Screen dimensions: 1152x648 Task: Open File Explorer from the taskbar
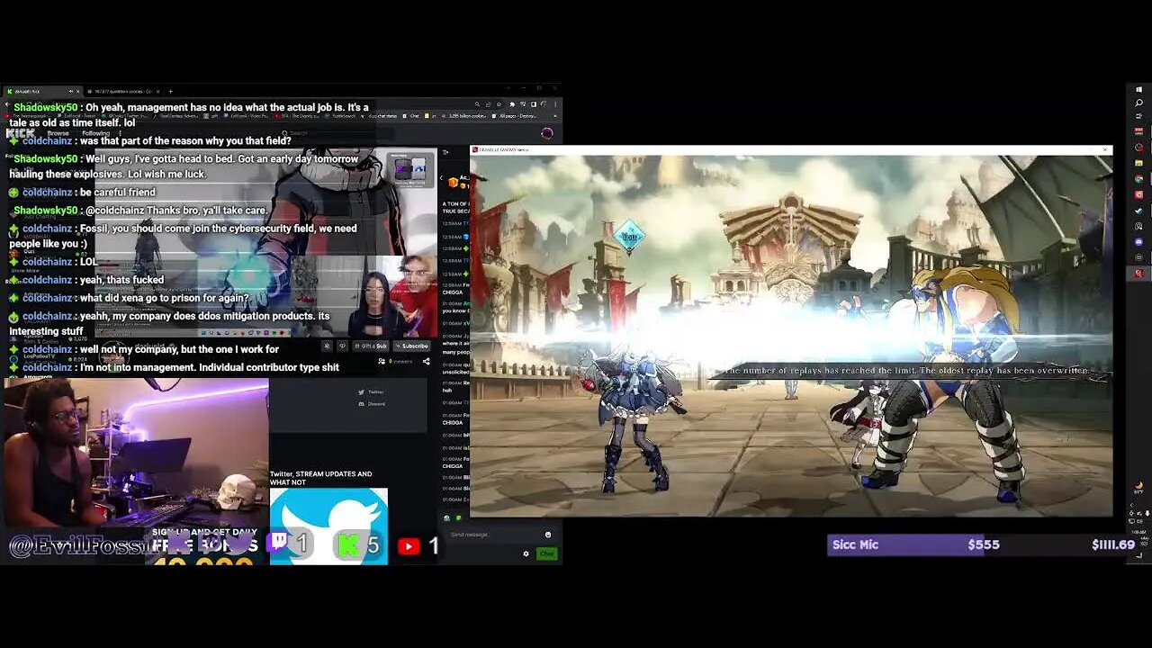(1138, 163)
